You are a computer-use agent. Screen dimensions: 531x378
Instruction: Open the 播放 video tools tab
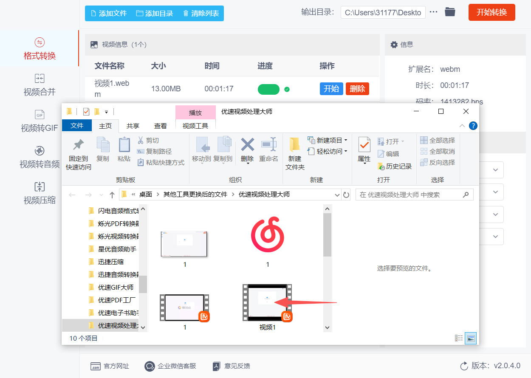point(195,112)
